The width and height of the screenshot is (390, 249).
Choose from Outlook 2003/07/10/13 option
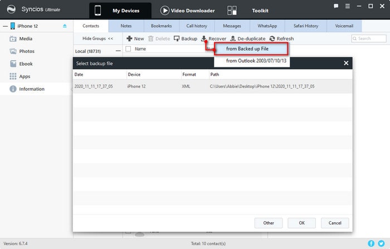[x=252, y=61]
